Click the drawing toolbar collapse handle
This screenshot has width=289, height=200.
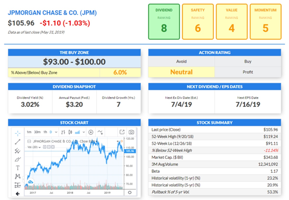[x=24, y=179]
